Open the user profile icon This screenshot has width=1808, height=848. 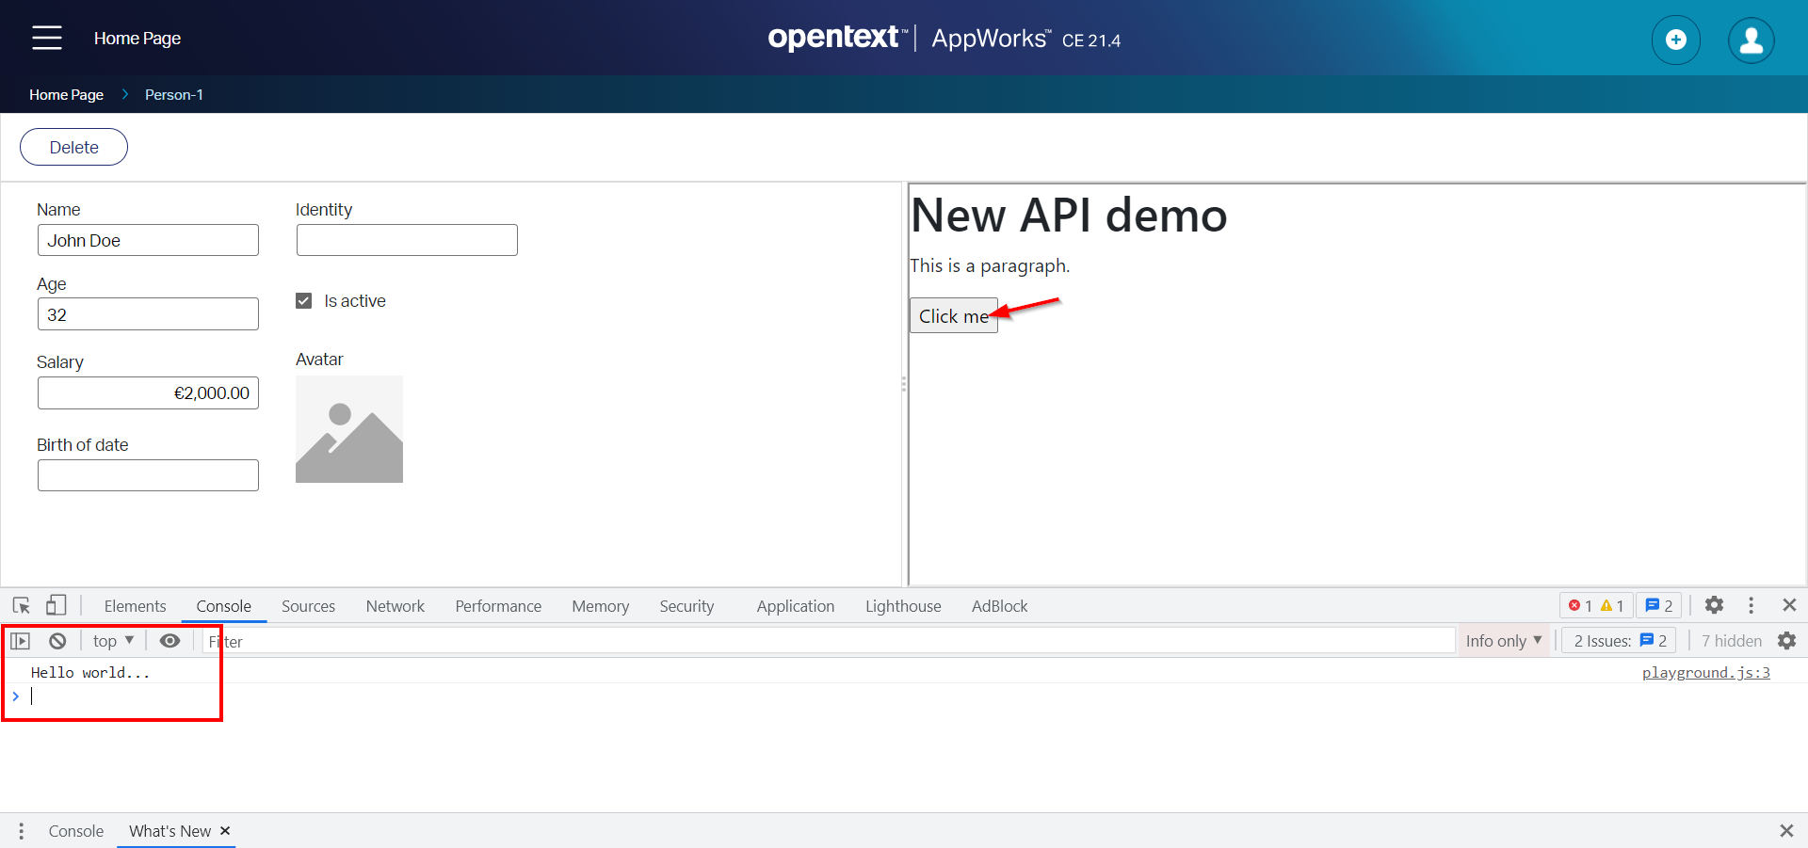(x=1751, y=40)
